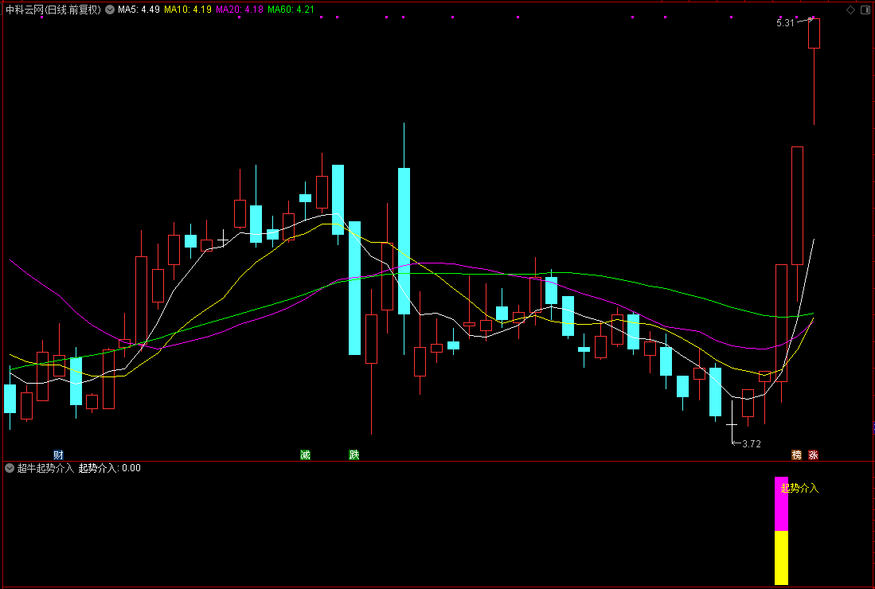Image resolution: width=875 pixels, height=589 pixels.
Task: Click the 涨 marker icon
Action: (813, 454)
